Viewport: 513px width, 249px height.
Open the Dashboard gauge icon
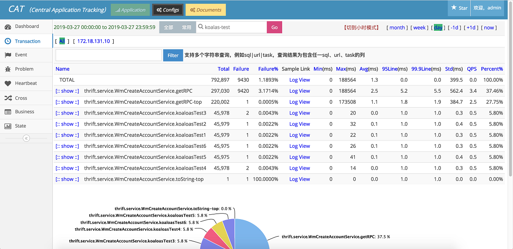[8, 27]
